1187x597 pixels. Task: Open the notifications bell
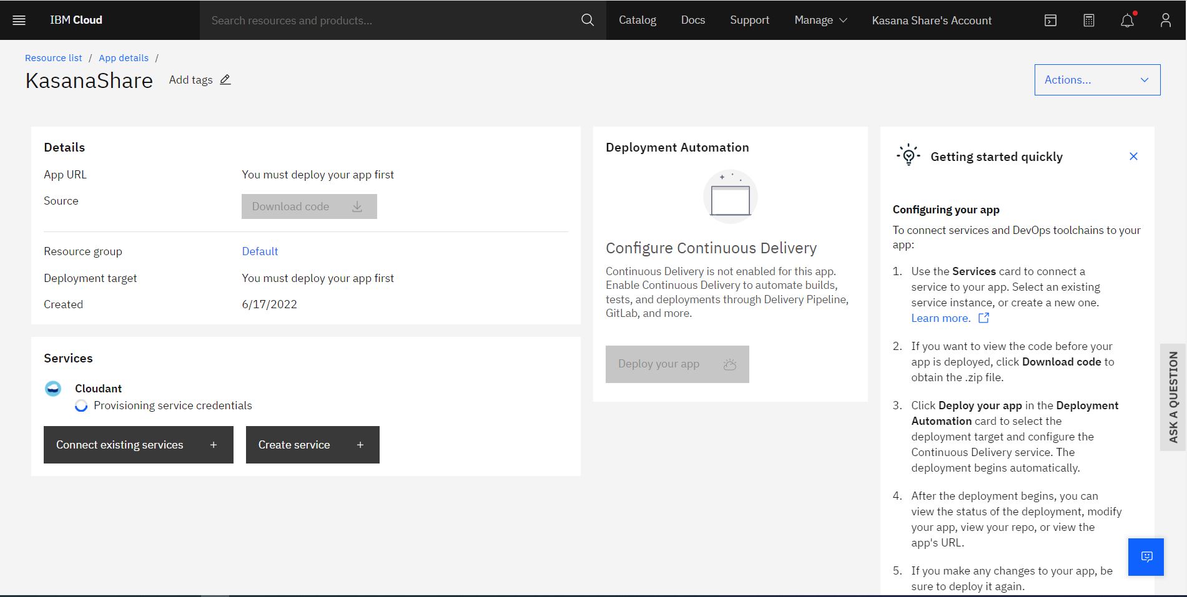pyautogui.click(x=1128, y=21)
